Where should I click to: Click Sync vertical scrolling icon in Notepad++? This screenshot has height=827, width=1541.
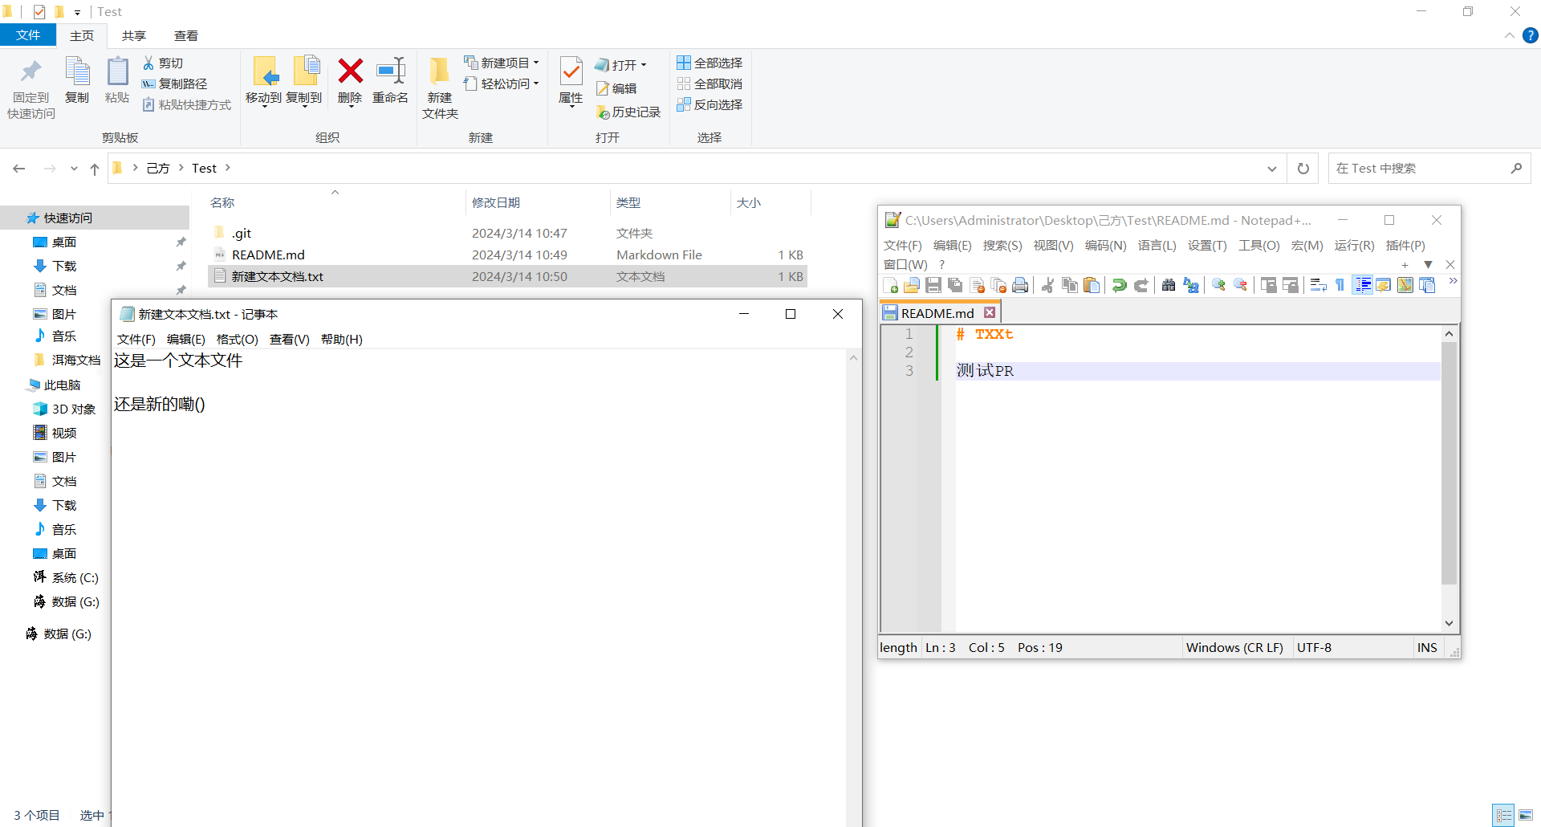click(x=1269, y=285)
